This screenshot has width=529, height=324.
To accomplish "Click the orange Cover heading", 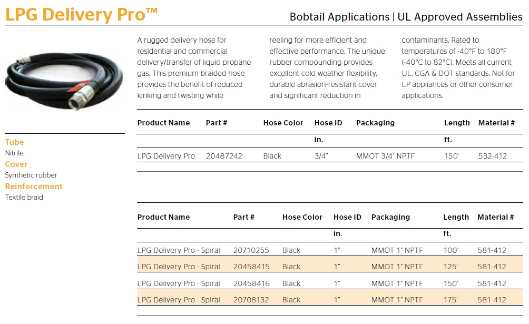I will tap(16, 164).
